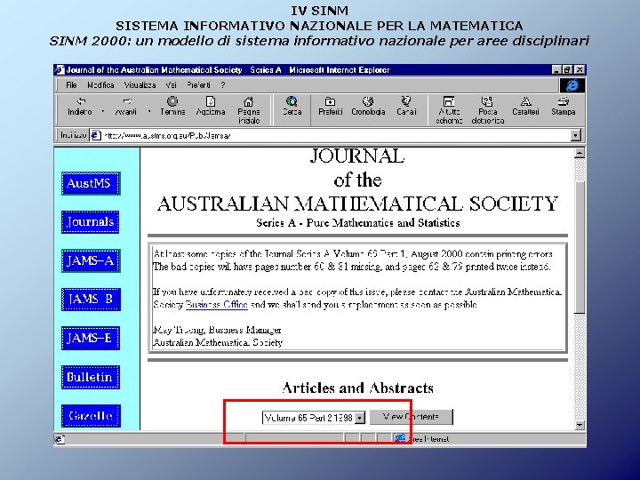The width and height of the screenshot is (640, 480).
Task: Follow the Business Office link
Action: click(216, 305)
